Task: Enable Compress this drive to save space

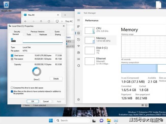Action: 12,88
